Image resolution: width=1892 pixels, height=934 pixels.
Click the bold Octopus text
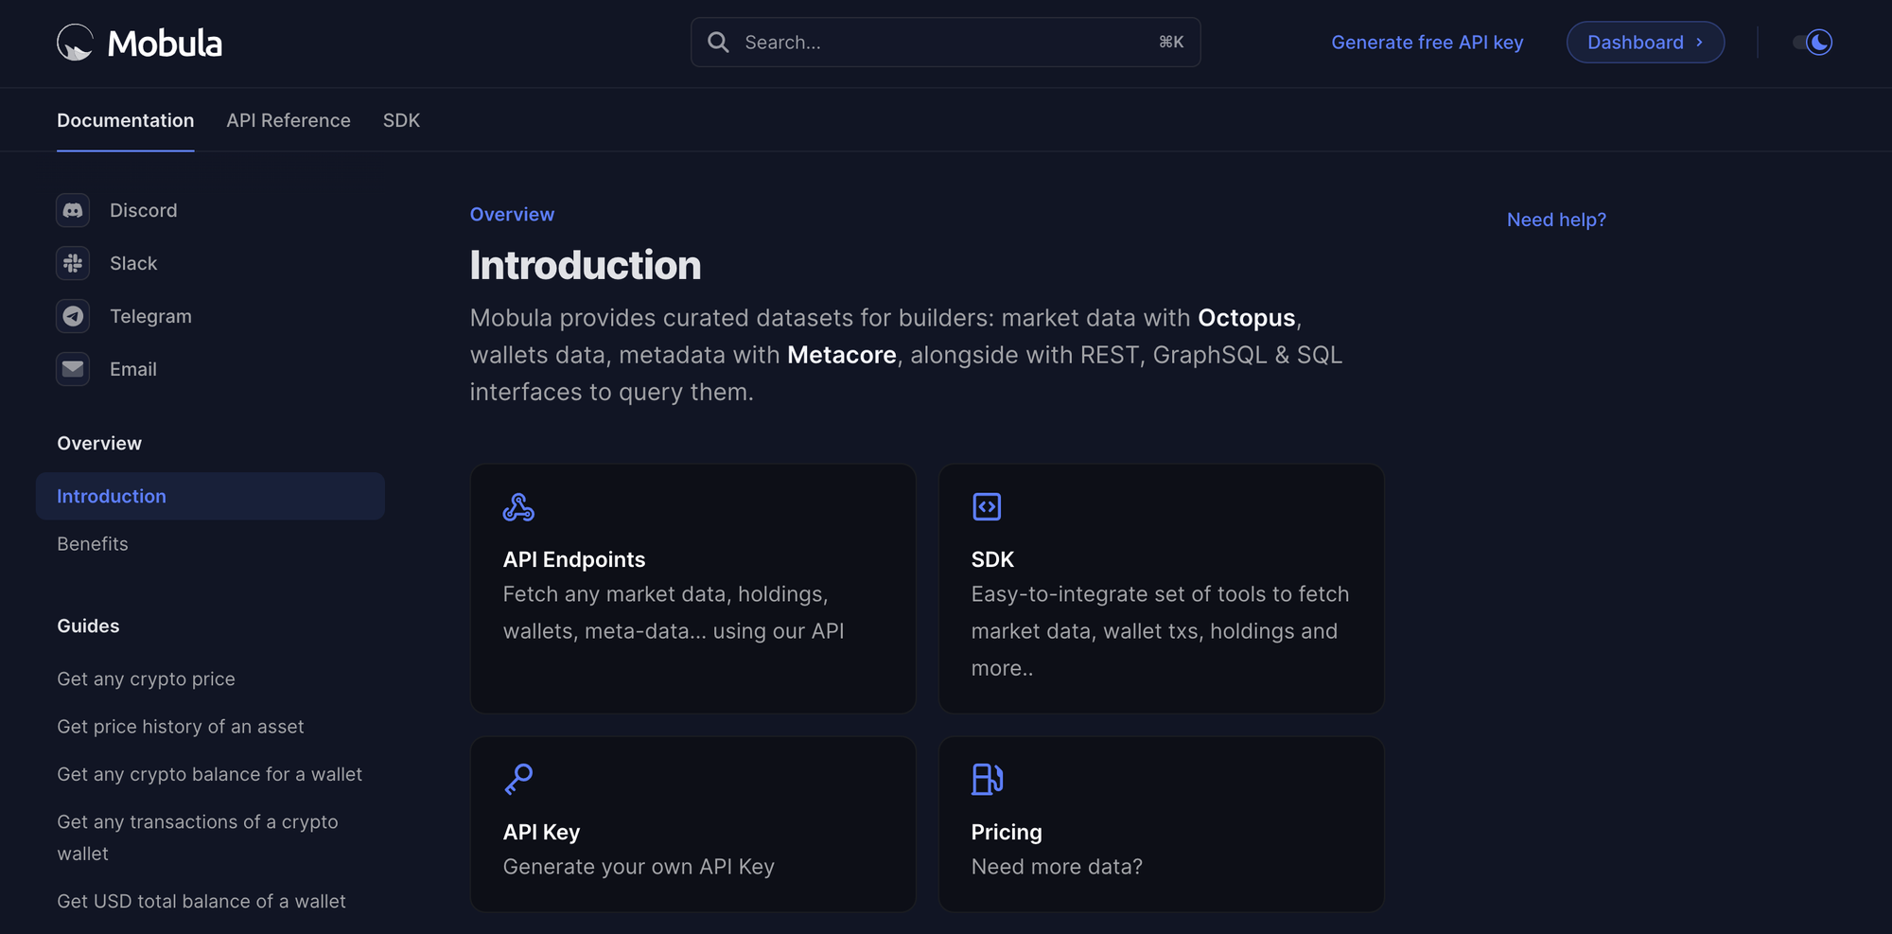click(1247, 318)
